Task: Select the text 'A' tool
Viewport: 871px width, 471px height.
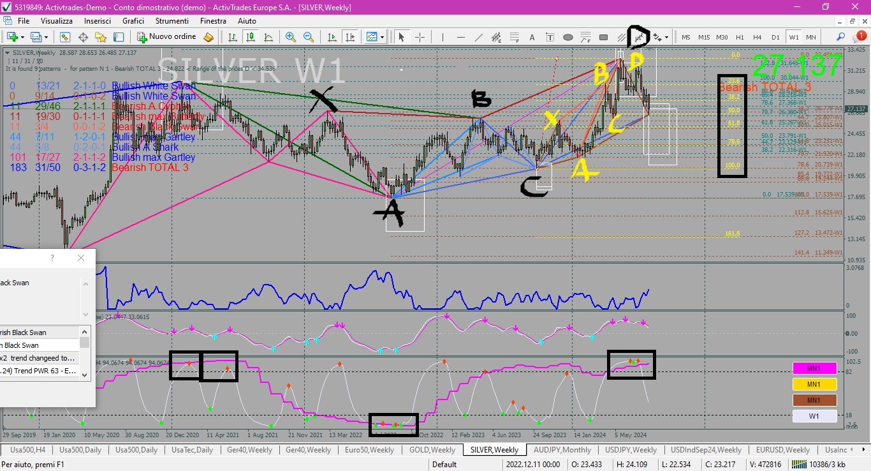Action: coord(532,37)
